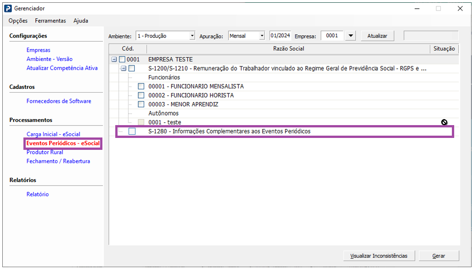Tick the 00001 - FUNCIONARIO MENSALISTA checkbox

(x=141, y=86)
